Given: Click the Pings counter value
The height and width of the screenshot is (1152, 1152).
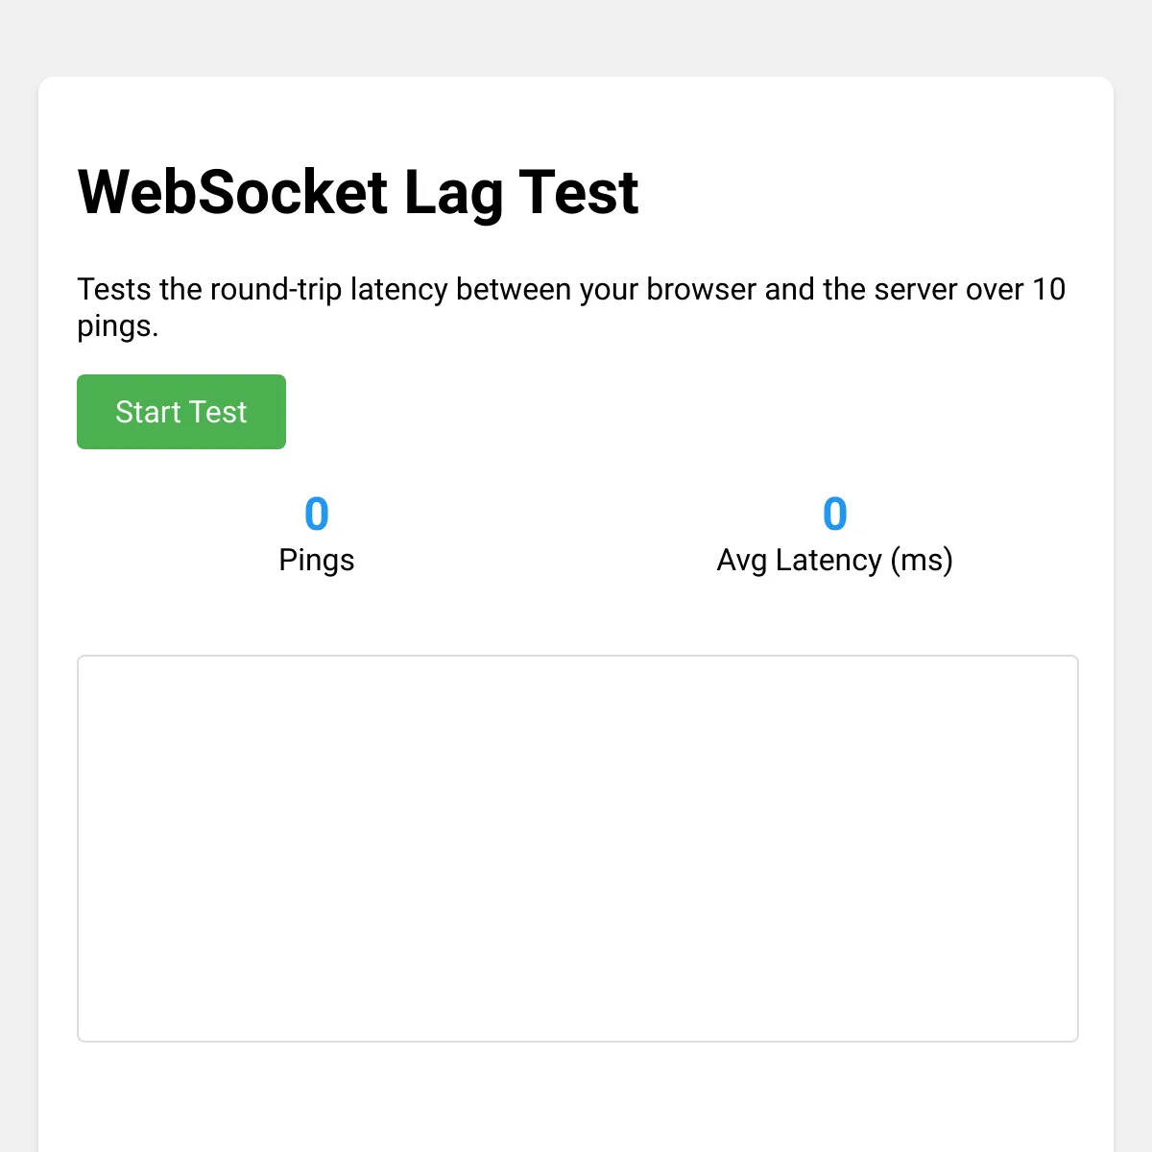Looking at the screenshot, I should coord(317,514).
